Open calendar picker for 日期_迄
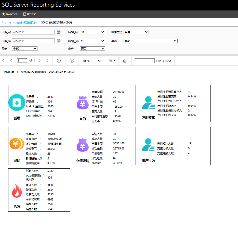Screen dimensions: 238x227 click(59, 41)
